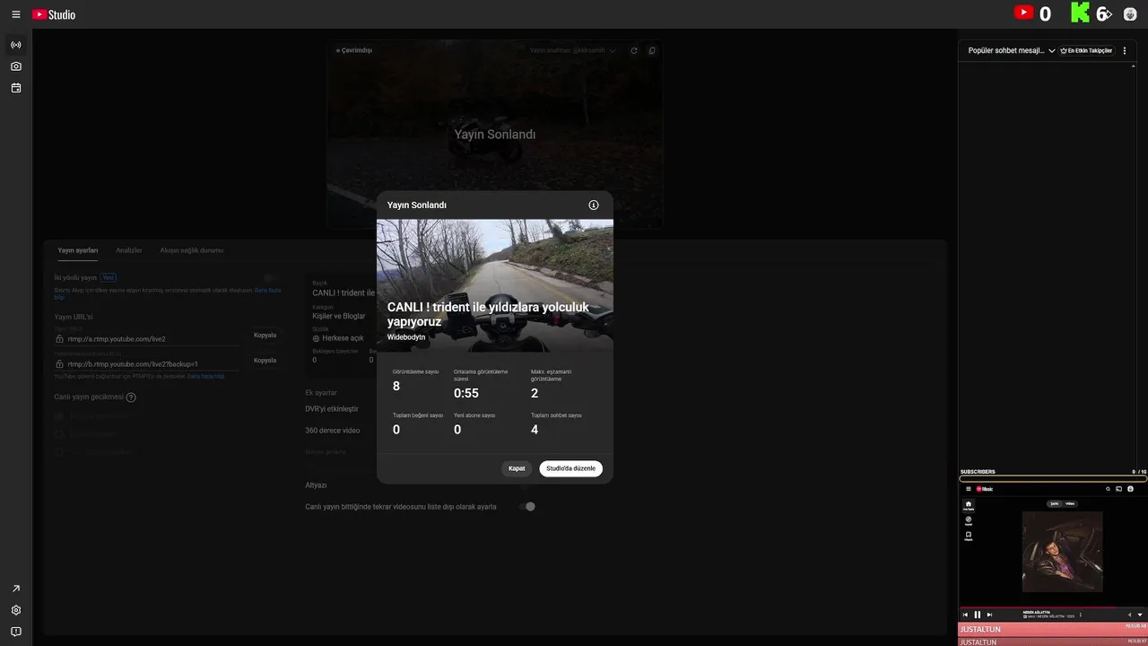Copy the backup stream URL with Kopyala
The image size is (1148, 646).
265,361
